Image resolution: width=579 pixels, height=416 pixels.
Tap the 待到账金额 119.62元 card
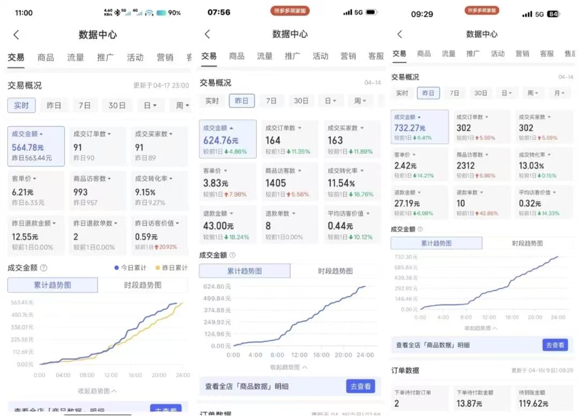pyautogui.click(x=544, y=399)
